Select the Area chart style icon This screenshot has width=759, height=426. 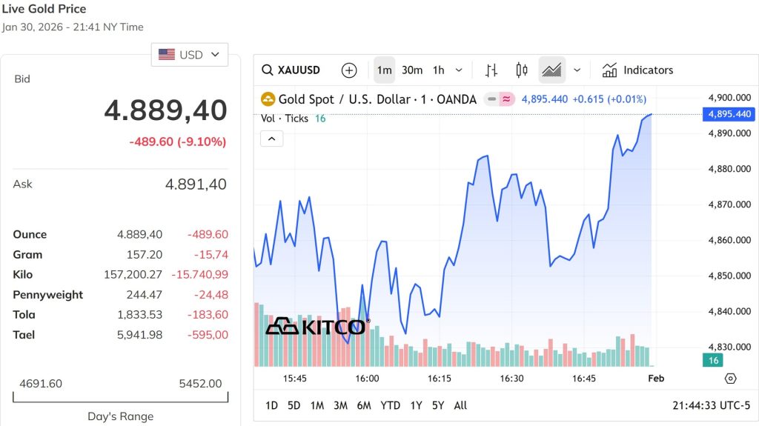[x=551, y=70]
